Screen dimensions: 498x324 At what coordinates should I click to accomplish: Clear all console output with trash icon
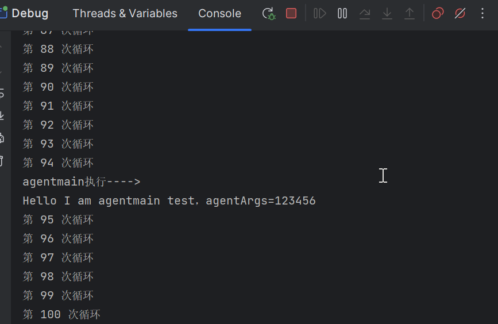click(2, 161)
